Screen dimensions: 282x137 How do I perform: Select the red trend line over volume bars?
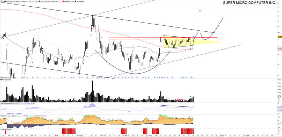(x=176, y=99)
